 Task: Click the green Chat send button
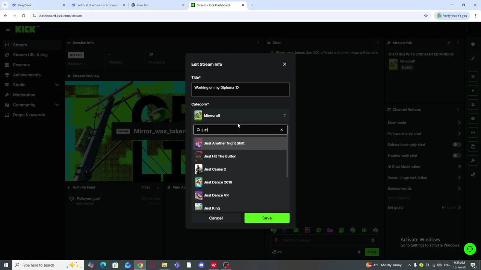tap(372, 252)
